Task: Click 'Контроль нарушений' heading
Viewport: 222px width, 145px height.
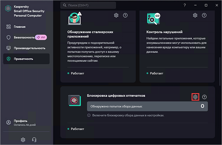Action: (164, 32)
